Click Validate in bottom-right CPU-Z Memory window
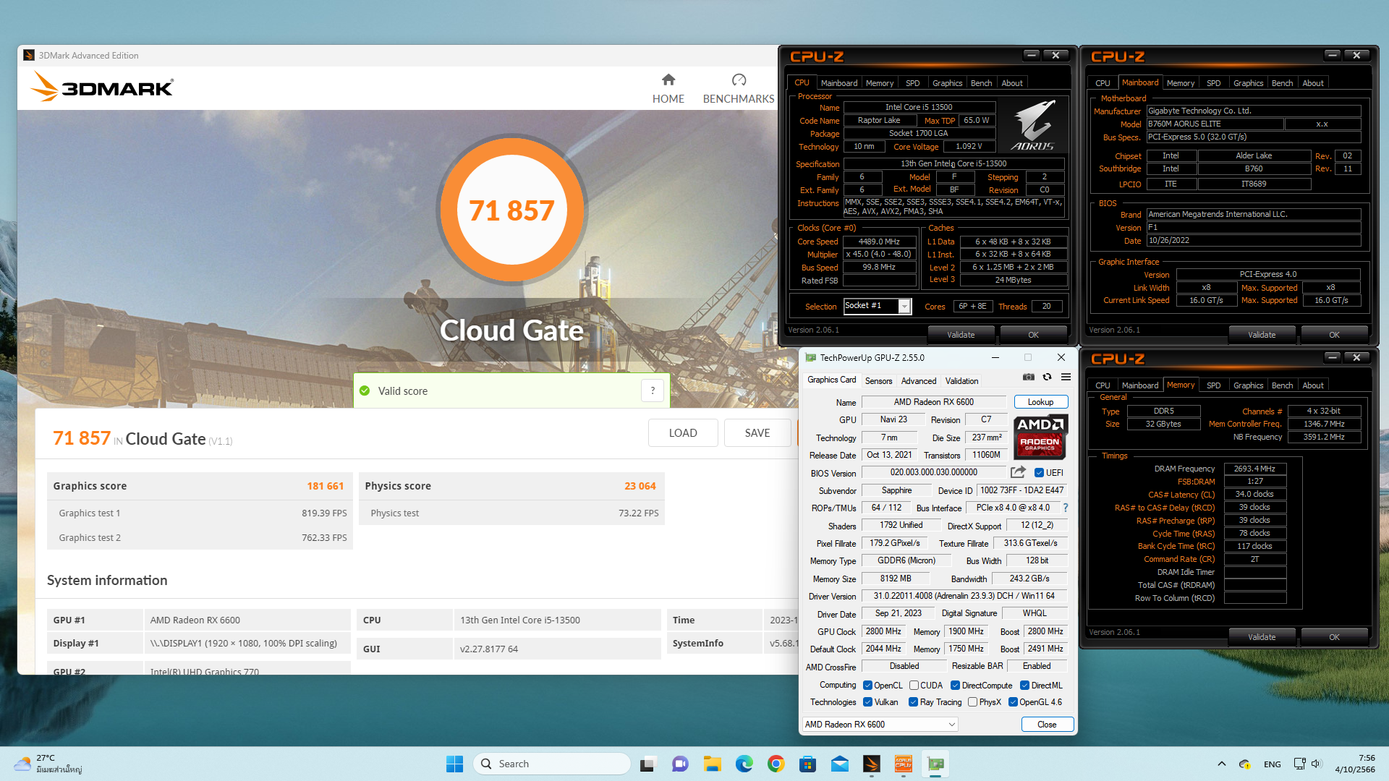The height and width of the screenshot is (781, 1389). (x=1262, y=637)
